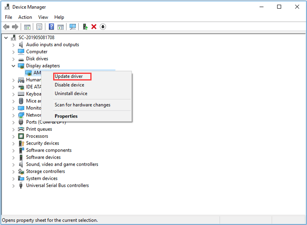Collapse the SC-201905081708 root node
This screenshot has width=307, height=225.
[x=6, y=37]
